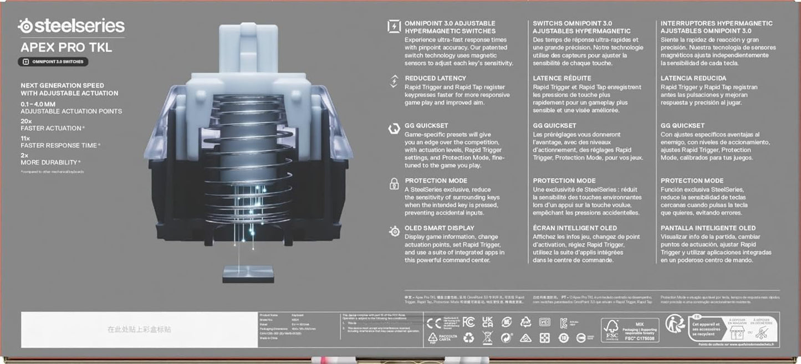Image resolution: width=801 pixels, height=364 pixels.
Task: Click the Spanish 'Pantalla Inteligente OLED' heading
Action: (x=708, y=228)
